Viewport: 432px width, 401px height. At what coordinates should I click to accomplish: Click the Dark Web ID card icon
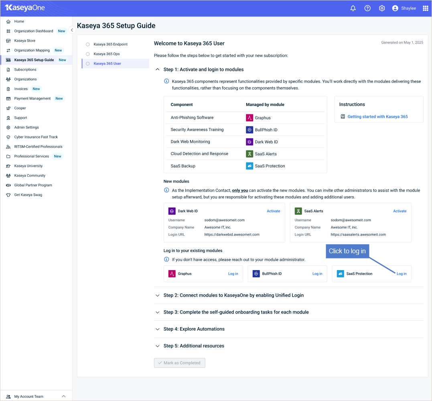(172, 211)
